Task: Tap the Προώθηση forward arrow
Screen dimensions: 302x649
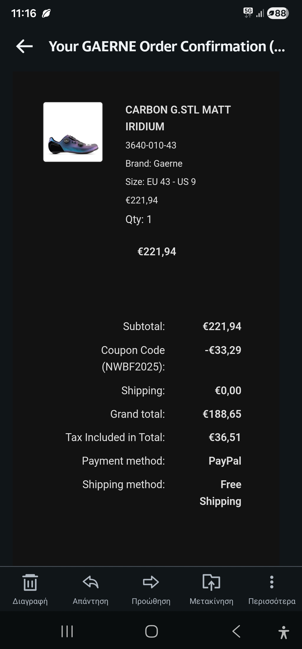Action: click(151, 582)
